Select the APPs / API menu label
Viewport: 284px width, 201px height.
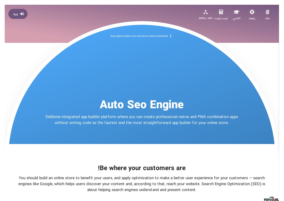pos(206,18)
